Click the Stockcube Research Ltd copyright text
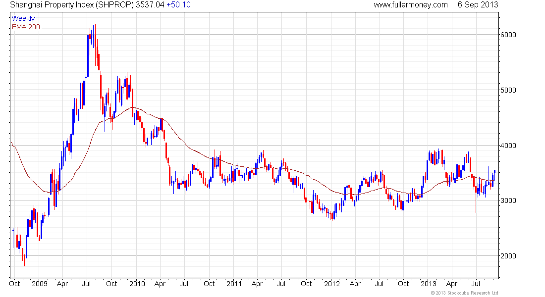The width and height of the screenshot is (545, 297). pos(464,293)
